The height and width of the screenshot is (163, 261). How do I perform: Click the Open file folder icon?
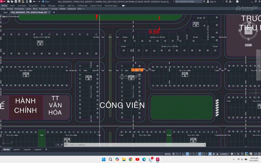coord(12,2)
